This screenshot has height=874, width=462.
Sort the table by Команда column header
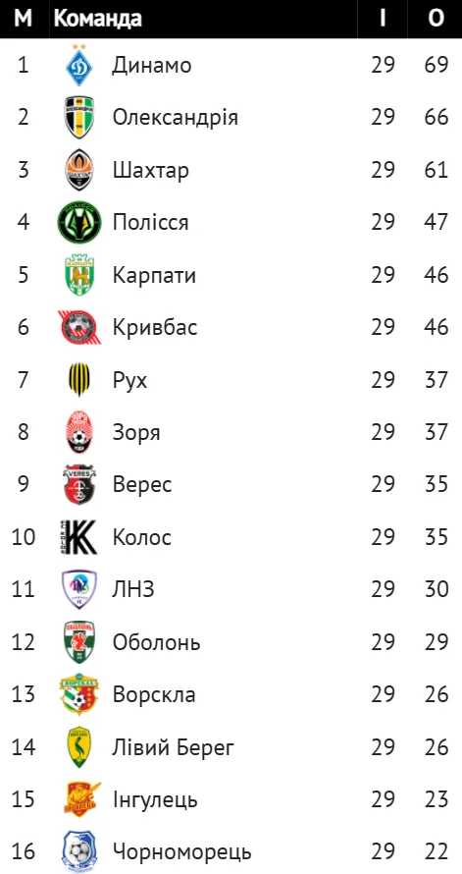pos(97,19)
